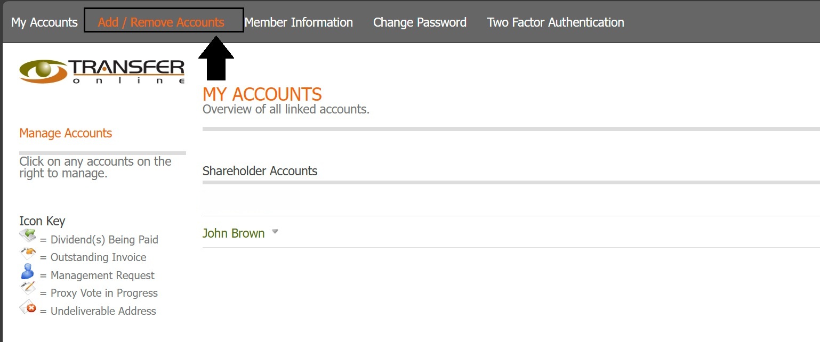Click the Shareholder Accounts section header
This screenshot has width=820, height=342.
point(260,171)
